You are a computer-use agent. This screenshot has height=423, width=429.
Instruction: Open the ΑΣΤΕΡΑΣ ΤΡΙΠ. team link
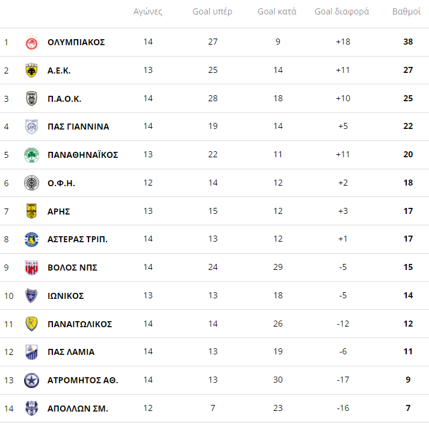click(x=78, y=239)
